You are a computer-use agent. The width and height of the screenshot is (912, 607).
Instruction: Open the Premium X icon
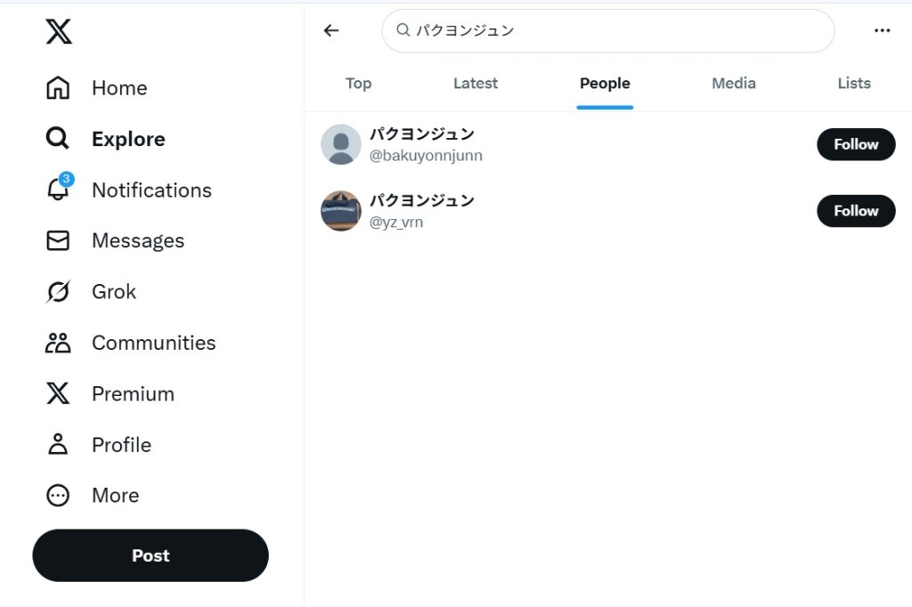tap(58, 393)
